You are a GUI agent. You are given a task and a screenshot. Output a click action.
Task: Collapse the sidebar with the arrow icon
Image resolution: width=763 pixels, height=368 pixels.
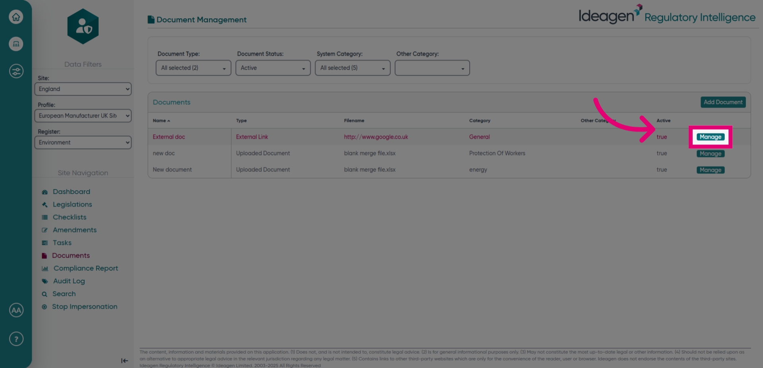click(124, 360)
